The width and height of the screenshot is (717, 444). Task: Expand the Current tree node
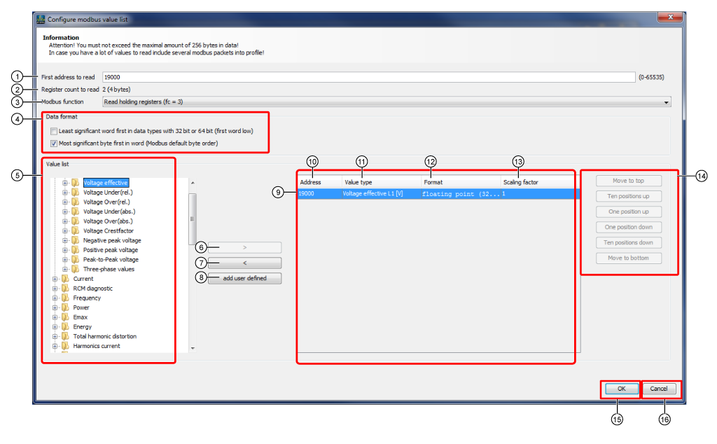[55, 278]
